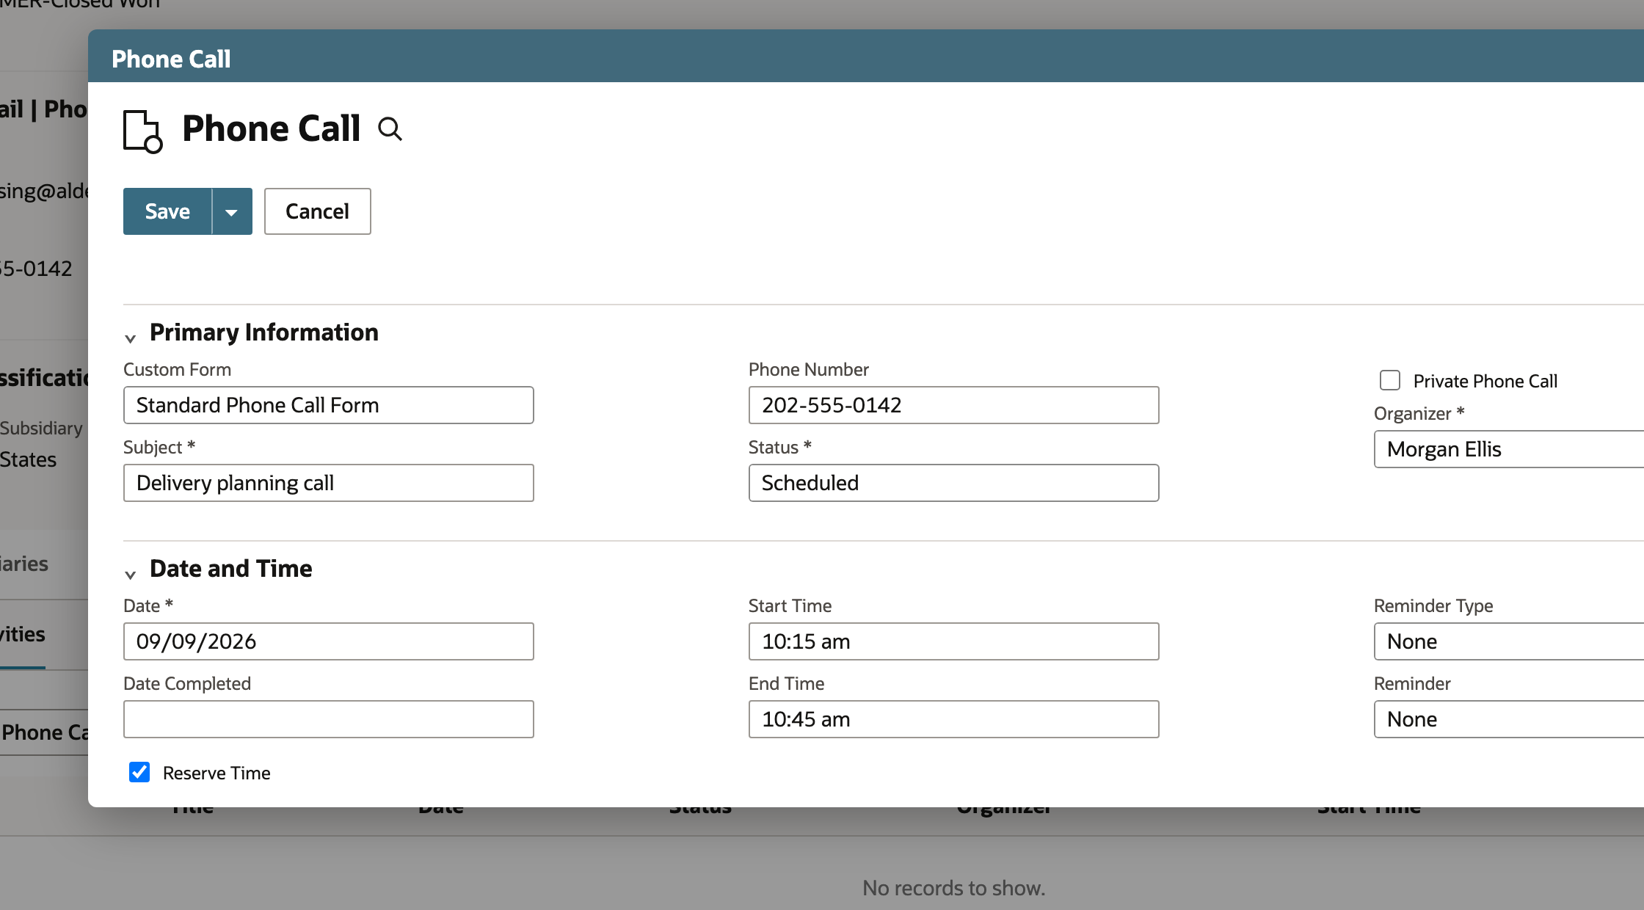Viewport: 1644px width, 910px height.
Task: Click the Date and Time heading
Action: coord(231,569)
